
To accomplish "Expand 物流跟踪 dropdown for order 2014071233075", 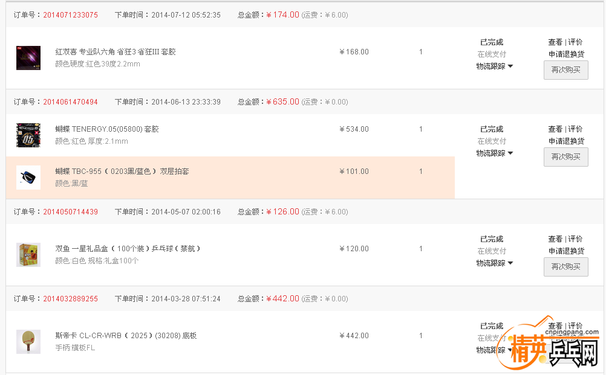I will [494, 66].
